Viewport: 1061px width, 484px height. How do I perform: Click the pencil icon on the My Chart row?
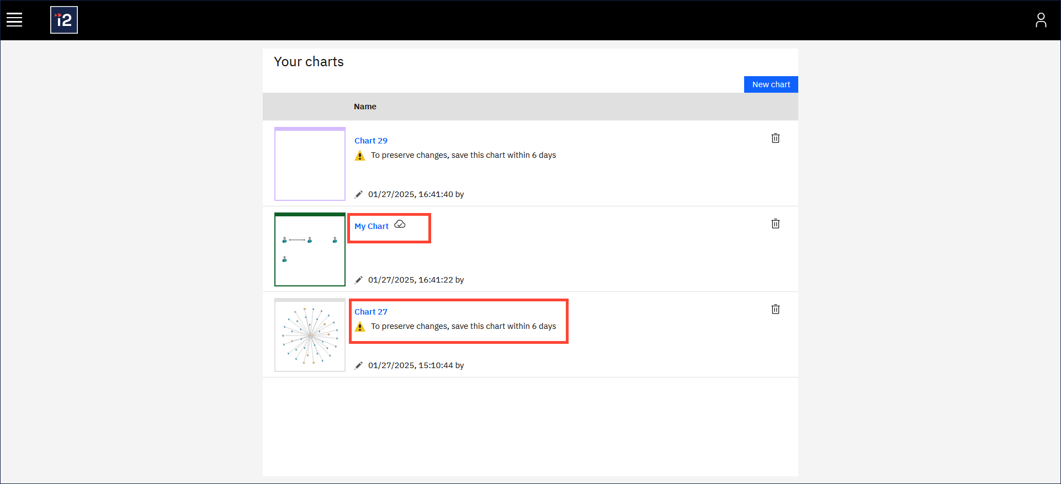tap(359, 280)
